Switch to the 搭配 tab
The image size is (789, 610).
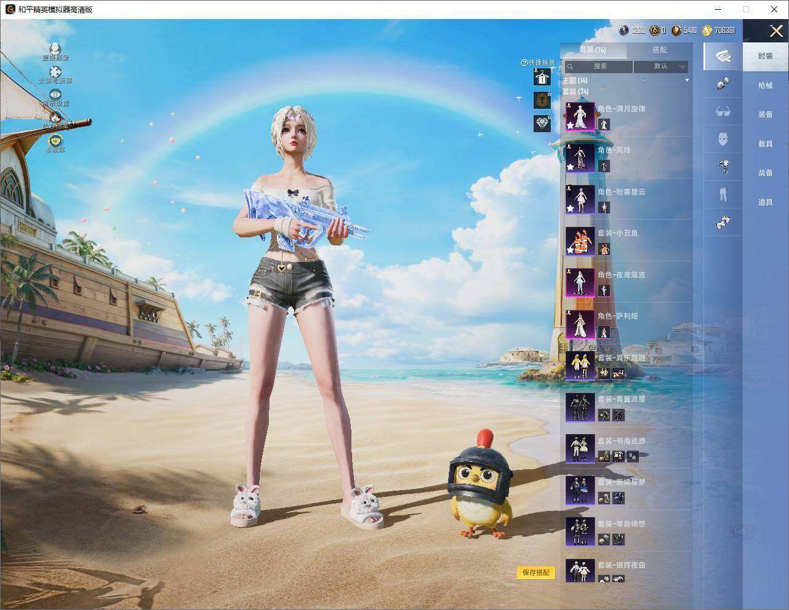659,50
